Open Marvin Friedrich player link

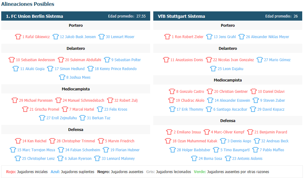coord(120,141)
